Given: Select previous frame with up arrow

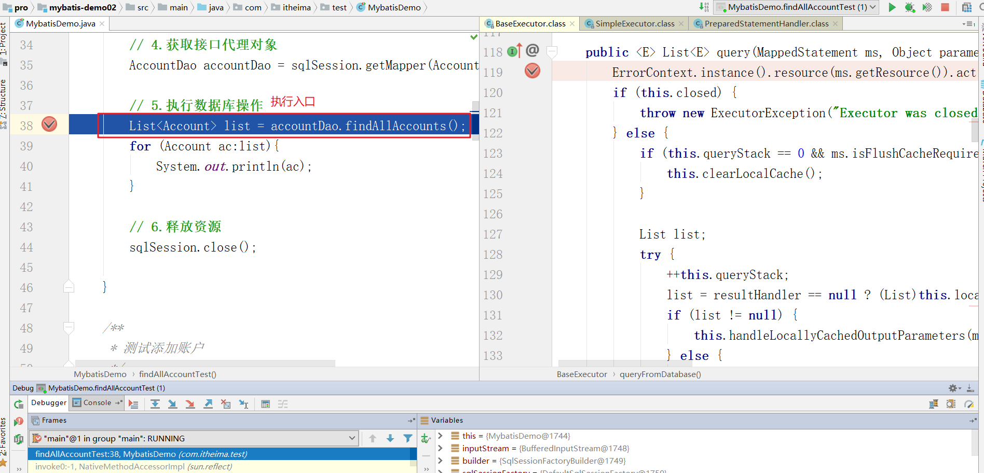Looking at the screenshot, I should coord(373,438).
